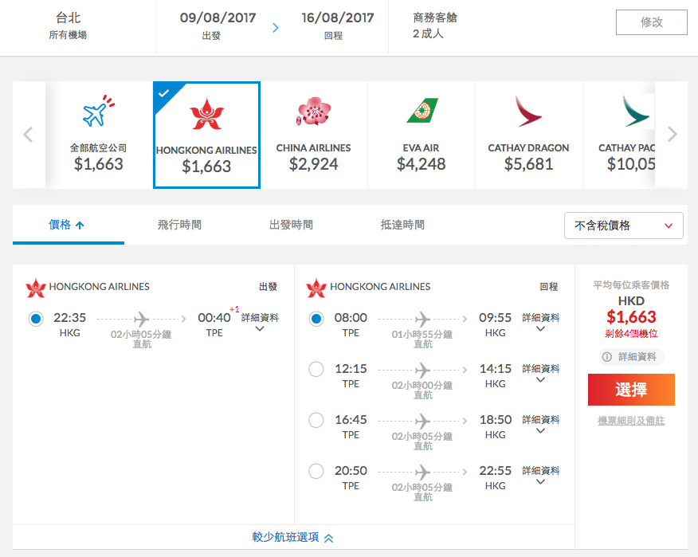Click the plane icon on the 08:00 return flight
This screenshot has width=698, height=557.
coord(422,319)
